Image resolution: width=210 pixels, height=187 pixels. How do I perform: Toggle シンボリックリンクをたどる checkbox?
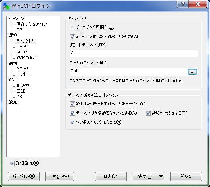point(72,122)
